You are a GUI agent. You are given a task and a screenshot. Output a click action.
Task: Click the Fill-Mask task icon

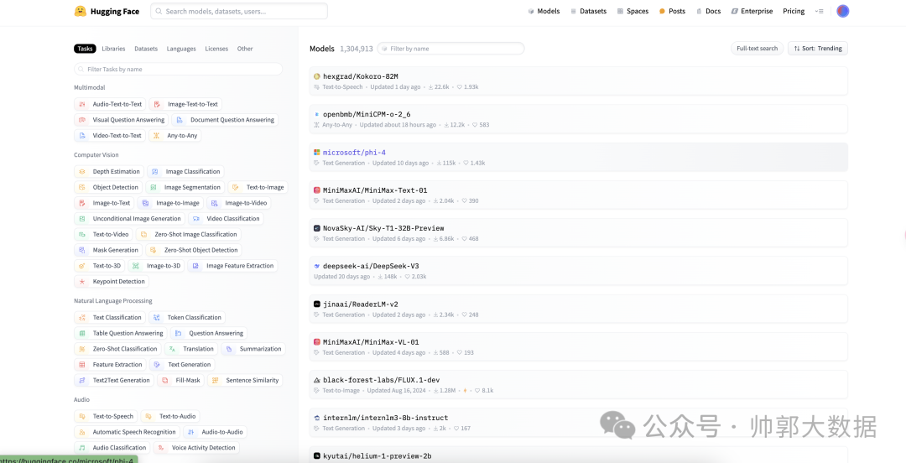pos(164,380)
